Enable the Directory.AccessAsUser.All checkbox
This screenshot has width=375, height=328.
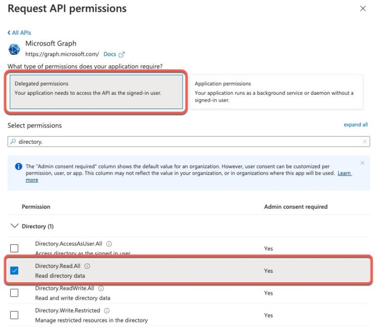[14, 248]
